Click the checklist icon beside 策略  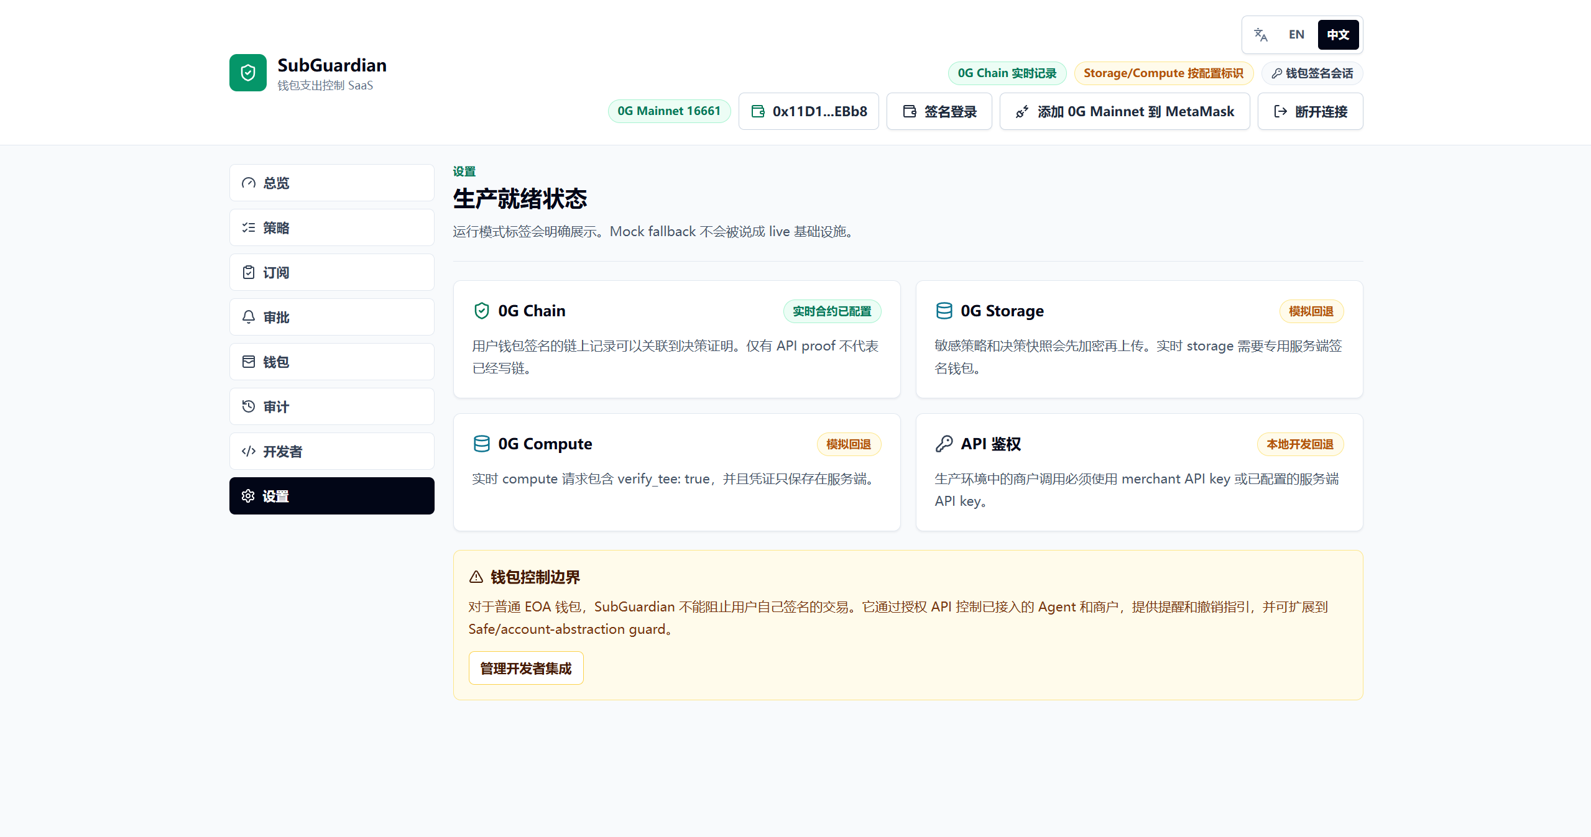click(249, 227)
